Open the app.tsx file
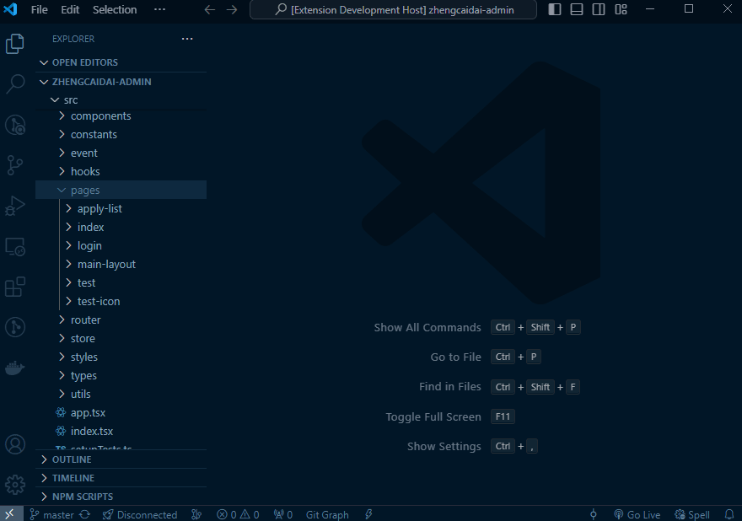Image resolution: width=742 pixels, height=521 pixels. coord(121,412)
